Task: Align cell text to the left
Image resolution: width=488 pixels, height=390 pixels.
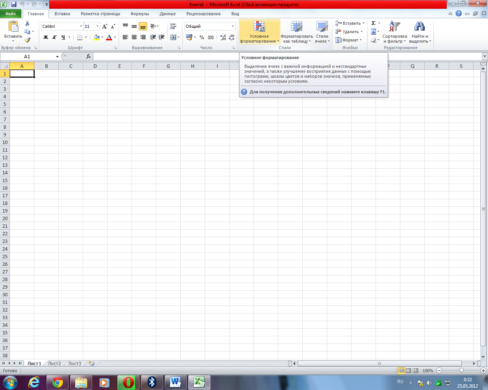Action: [125, 37]
